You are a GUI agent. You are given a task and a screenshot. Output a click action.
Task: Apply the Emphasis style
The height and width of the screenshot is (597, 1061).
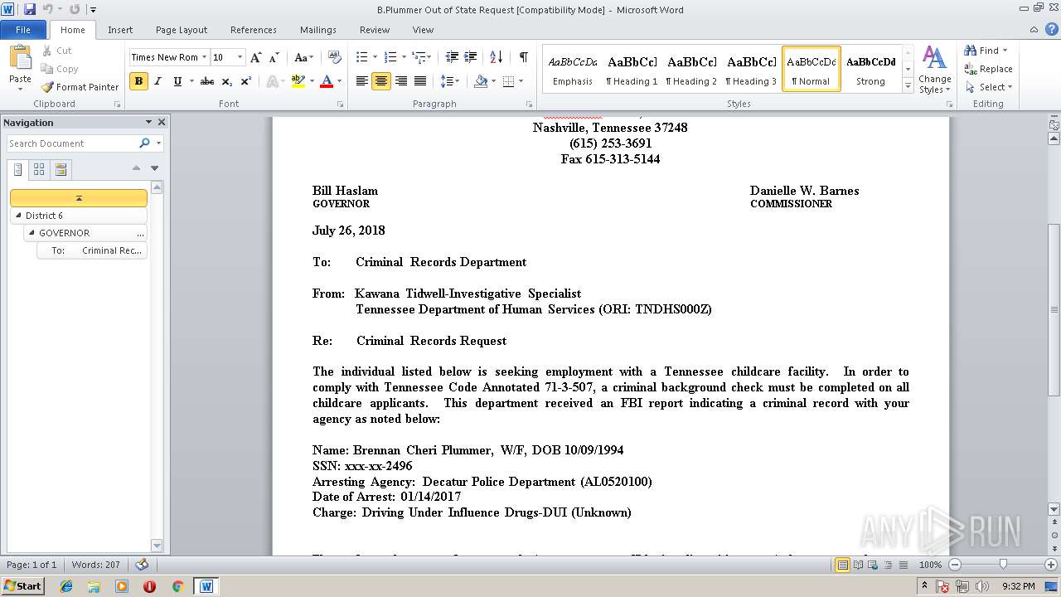click(x=573, y=70)
